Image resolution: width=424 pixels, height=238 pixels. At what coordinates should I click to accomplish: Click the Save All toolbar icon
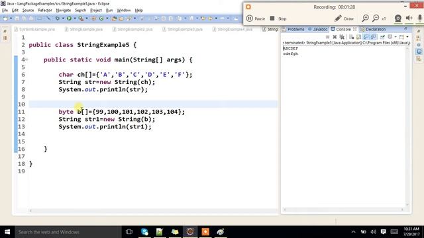click(x=24, y=19)
